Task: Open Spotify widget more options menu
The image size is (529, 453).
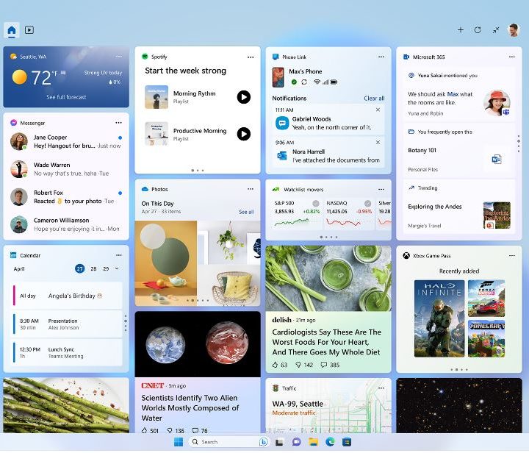Action: (x=251, y=57)
